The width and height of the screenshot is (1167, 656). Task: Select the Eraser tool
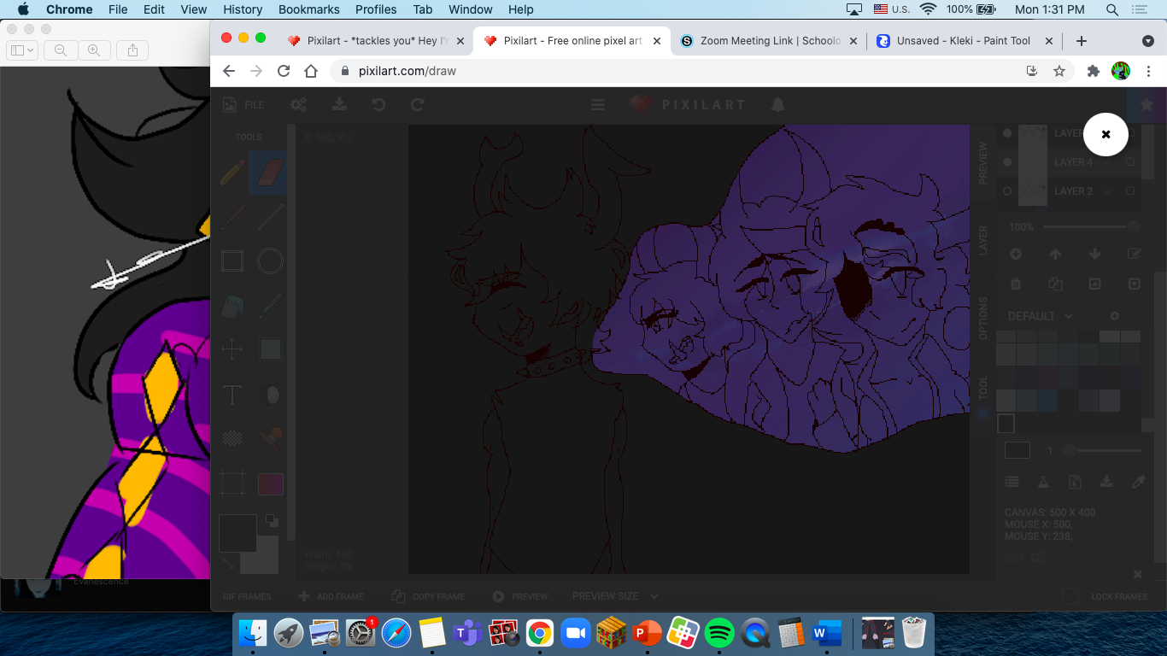click(270, 173)
